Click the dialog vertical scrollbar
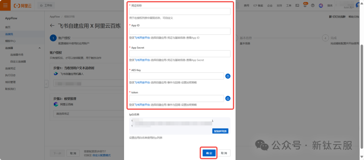Image resolution: width=364 pixels, height=160 pixels. (x=362, y=97)
